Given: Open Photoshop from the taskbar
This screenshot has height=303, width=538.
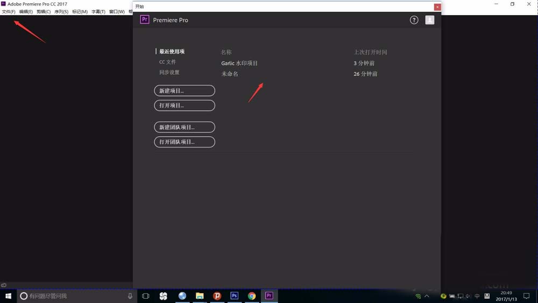Looking at the screenshot, I should tap(235, 296).
